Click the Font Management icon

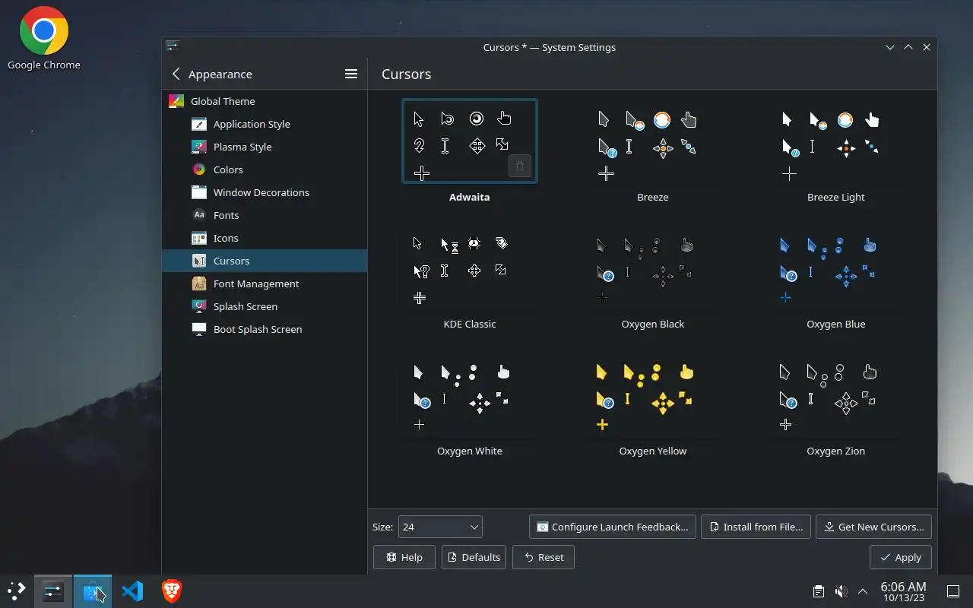199,283
